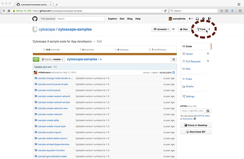This screenshot has width=244, height=159.
Task: Open account settings gear icon
Action: pos(203,19)
